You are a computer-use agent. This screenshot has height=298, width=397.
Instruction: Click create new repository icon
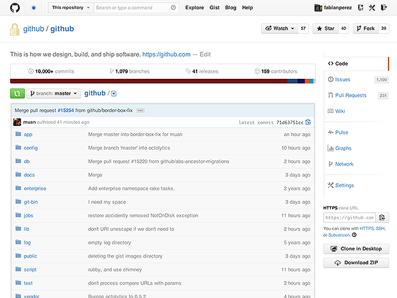coord(361,7)
